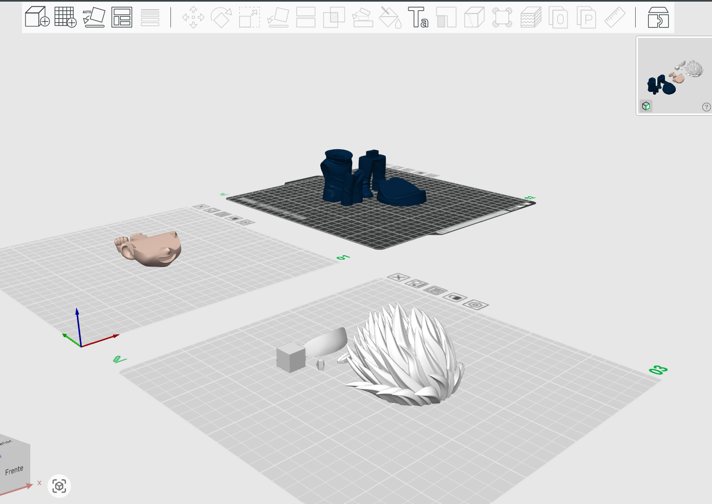This screenshot has height=504, width=712.
Task: Click the 'O' page toolbar icon
Action: tap(558, 17)
